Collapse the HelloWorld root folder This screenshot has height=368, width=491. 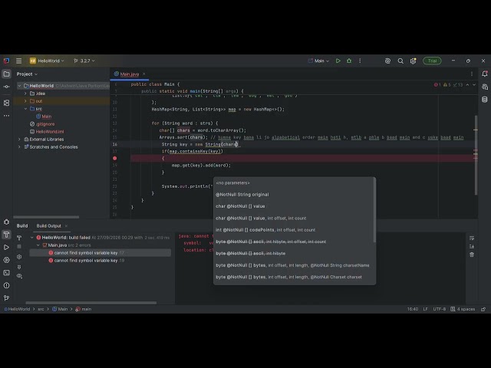click(19, 86)
